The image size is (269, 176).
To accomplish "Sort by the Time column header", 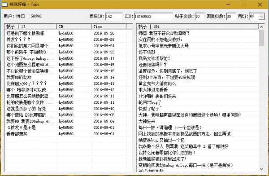I will click(109, 26).
